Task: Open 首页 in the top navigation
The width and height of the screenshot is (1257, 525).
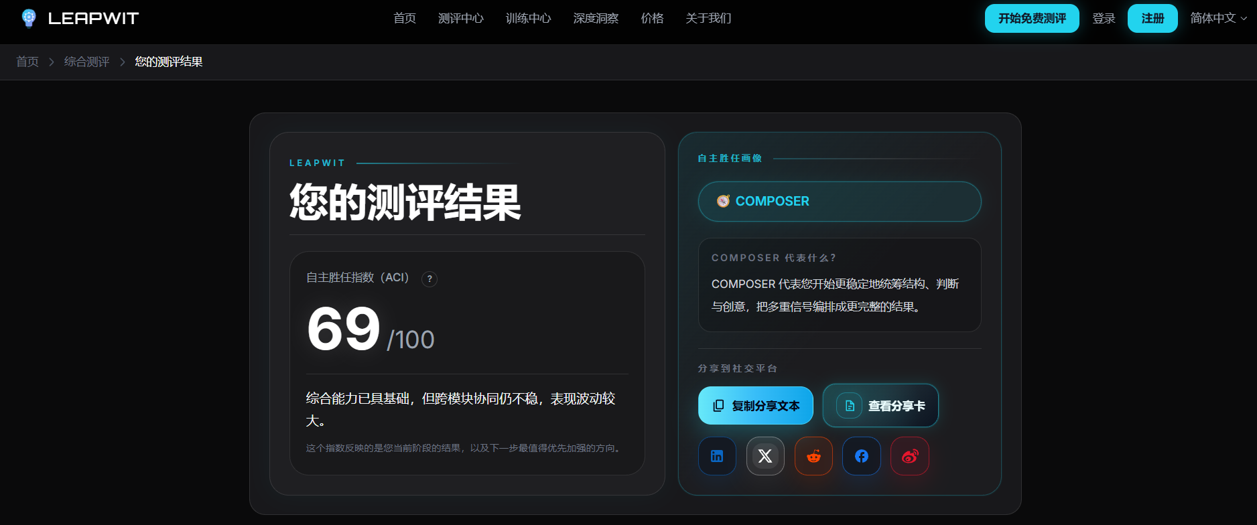Action: [x=405, y=18]
